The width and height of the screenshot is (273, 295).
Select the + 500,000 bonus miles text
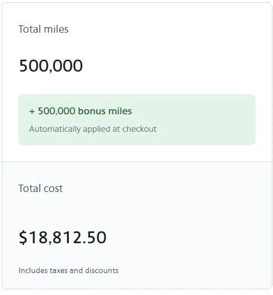tap(81, 111)
